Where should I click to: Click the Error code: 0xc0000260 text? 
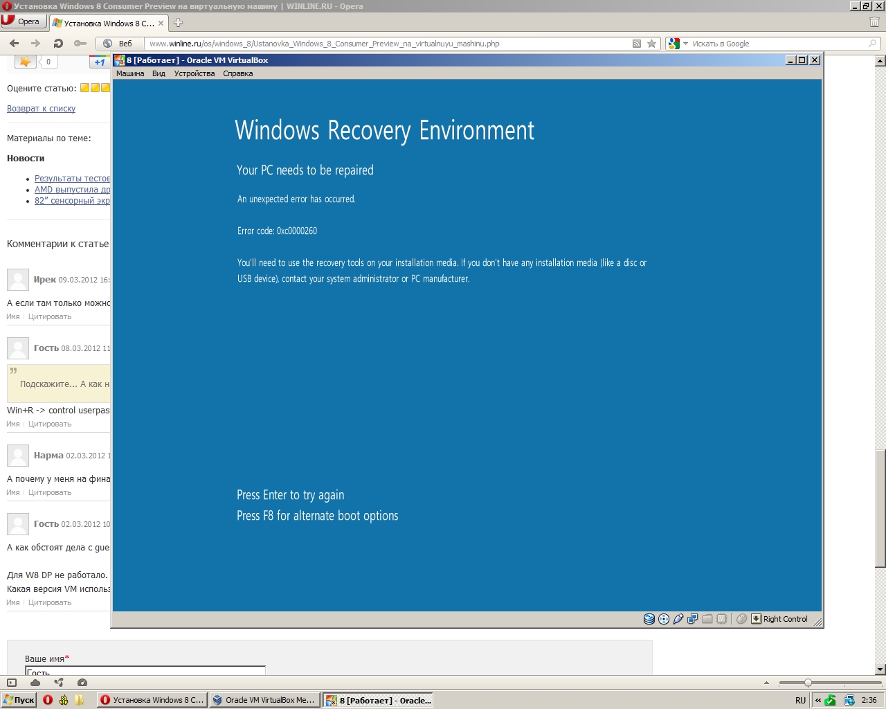[277, 231]
